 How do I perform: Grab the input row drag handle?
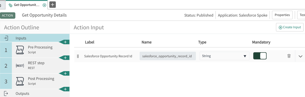[78, 56]
